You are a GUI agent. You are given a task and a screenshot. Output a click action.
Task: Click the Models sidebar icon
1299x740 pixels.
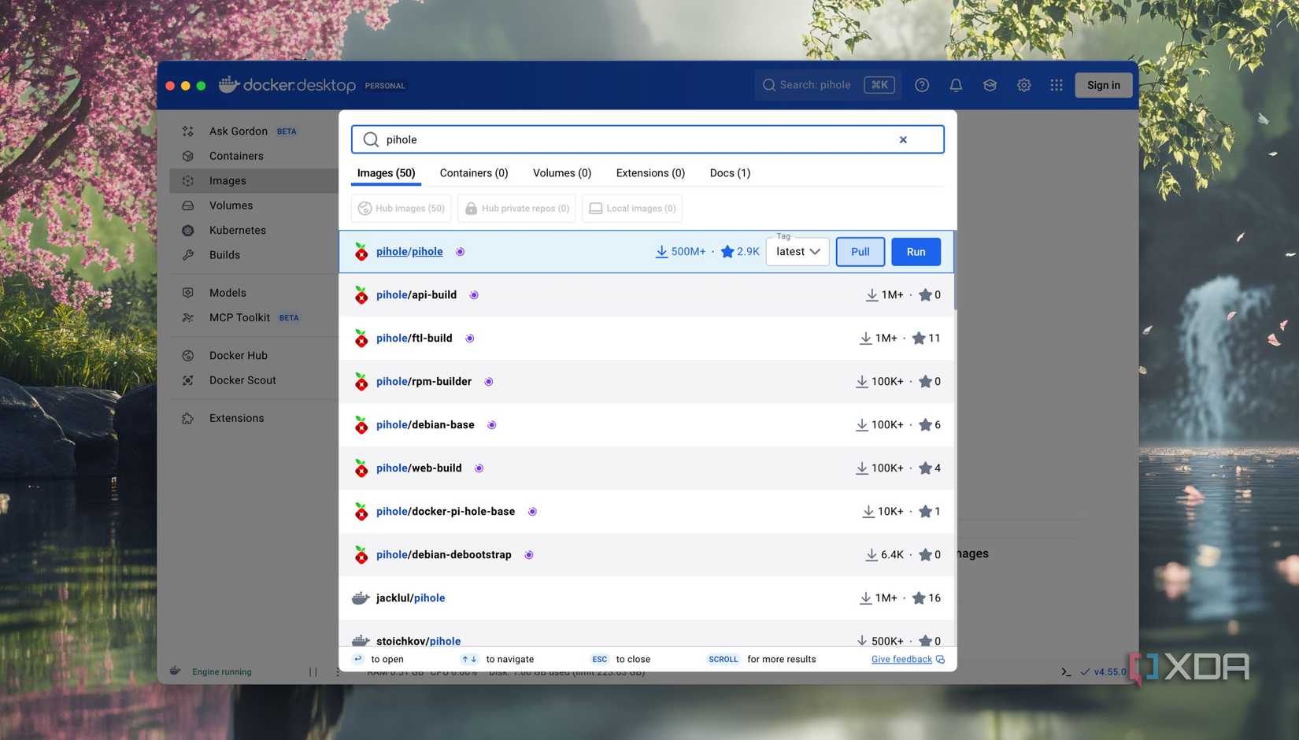tap(187, 293)
